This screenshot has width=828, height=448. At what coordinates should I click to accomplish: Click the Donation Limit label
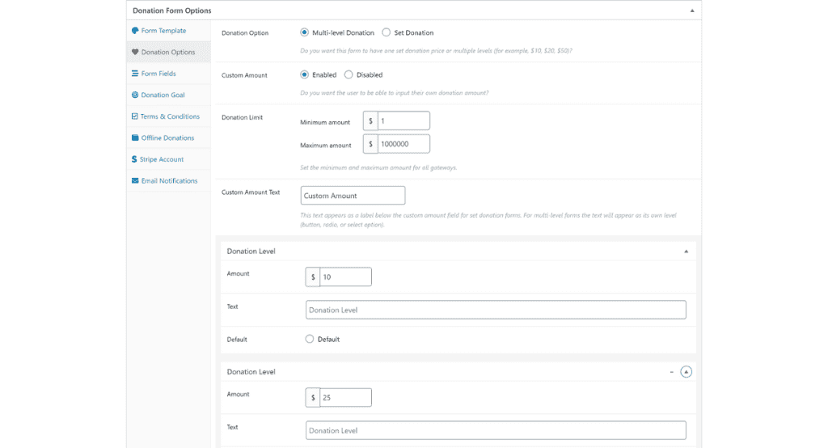(242, 117)
